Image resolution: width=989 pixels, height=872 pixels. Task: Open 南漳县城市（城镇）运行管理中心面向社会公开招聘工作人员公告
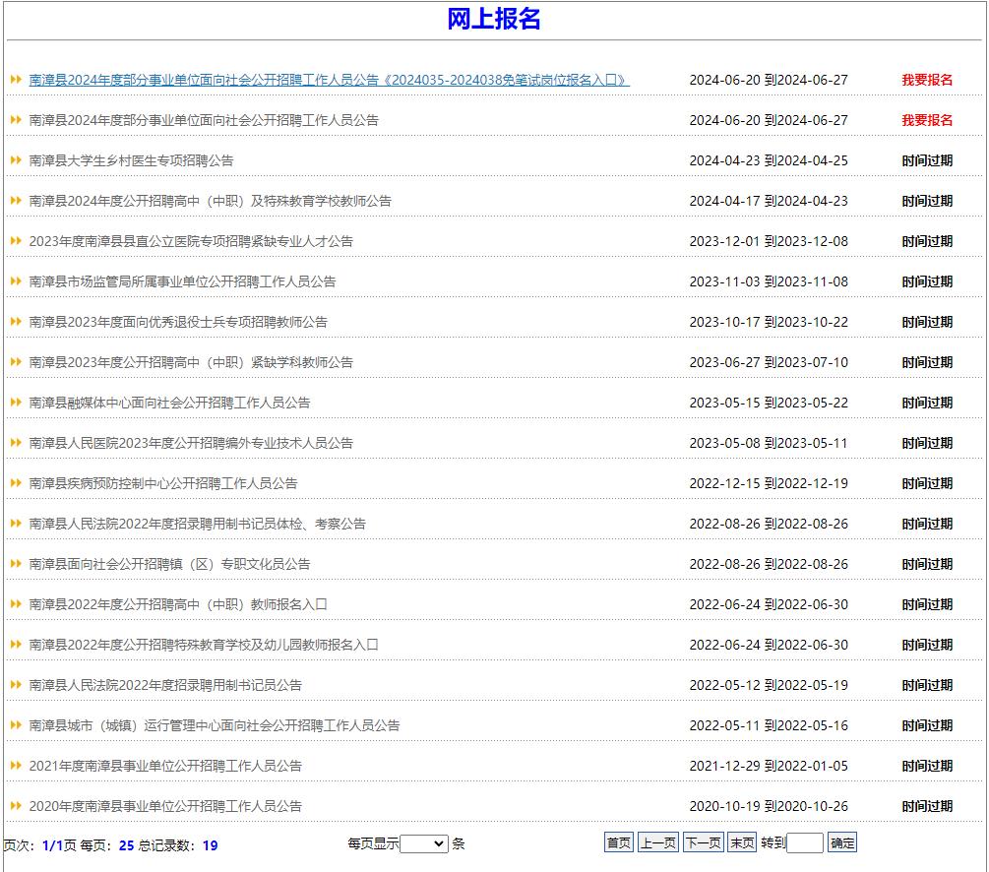[215, 726]
